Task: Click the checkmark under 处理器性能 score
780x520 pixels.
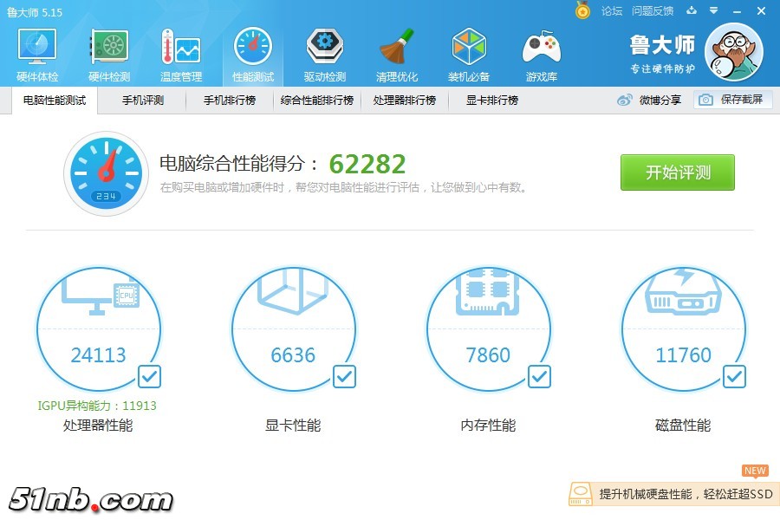Action: [149, 376]
